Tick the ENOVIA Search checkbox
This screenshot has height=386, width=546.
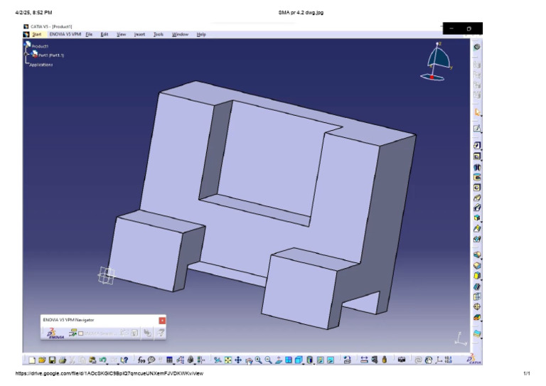tap(81, 333)
